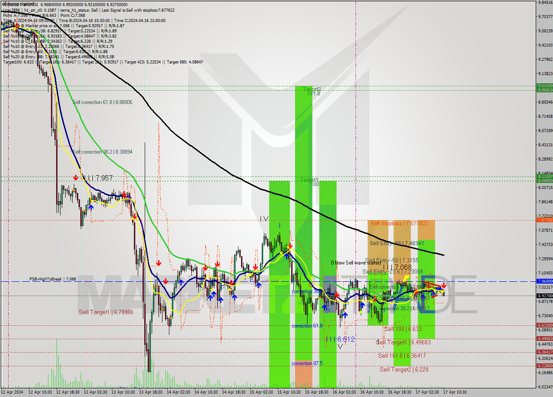Click the red 6.4968 price tag

pos(544,339)
